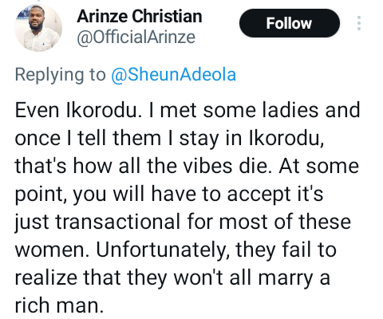Click the word 'accept' in the tweet

(x=259, y=195)
